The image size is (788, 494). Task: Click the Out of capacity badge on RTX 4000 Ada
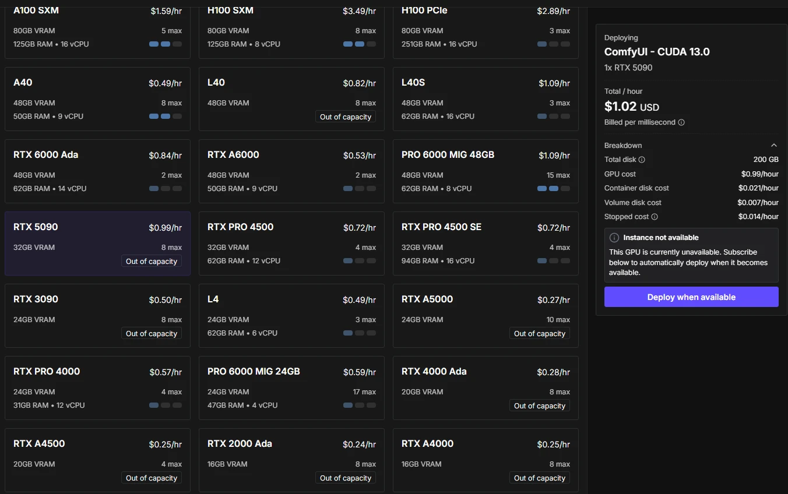point(540,406)
